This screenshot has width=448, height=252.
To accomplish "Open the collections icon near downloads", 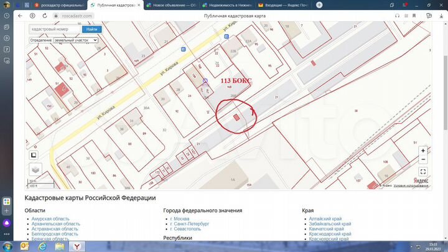I will point(429,16).
